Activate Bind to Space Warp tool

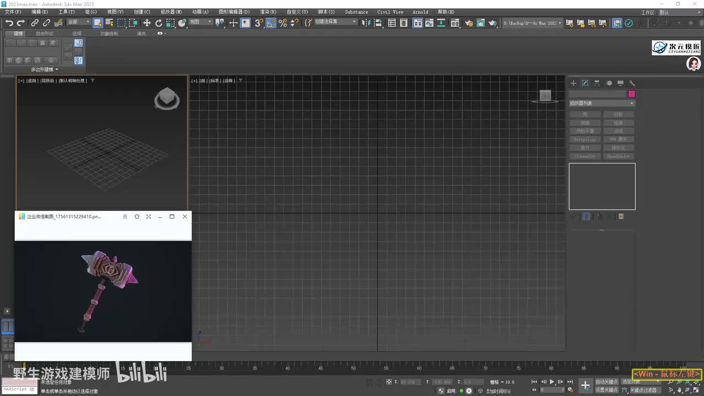tap(58, 23)
